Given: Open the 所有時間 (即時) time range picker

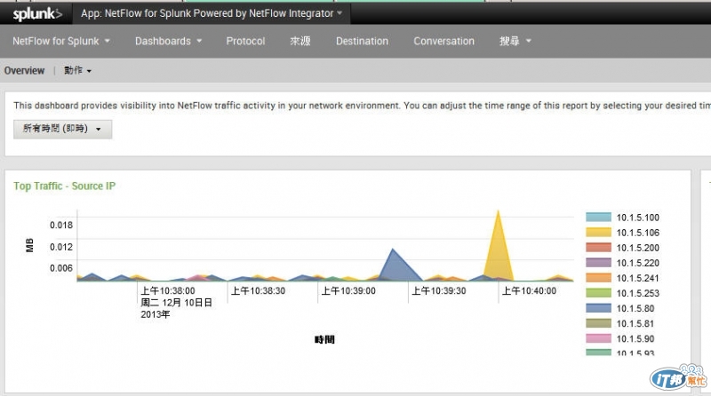Looking at the screenshot, I should tap(62, 129).
